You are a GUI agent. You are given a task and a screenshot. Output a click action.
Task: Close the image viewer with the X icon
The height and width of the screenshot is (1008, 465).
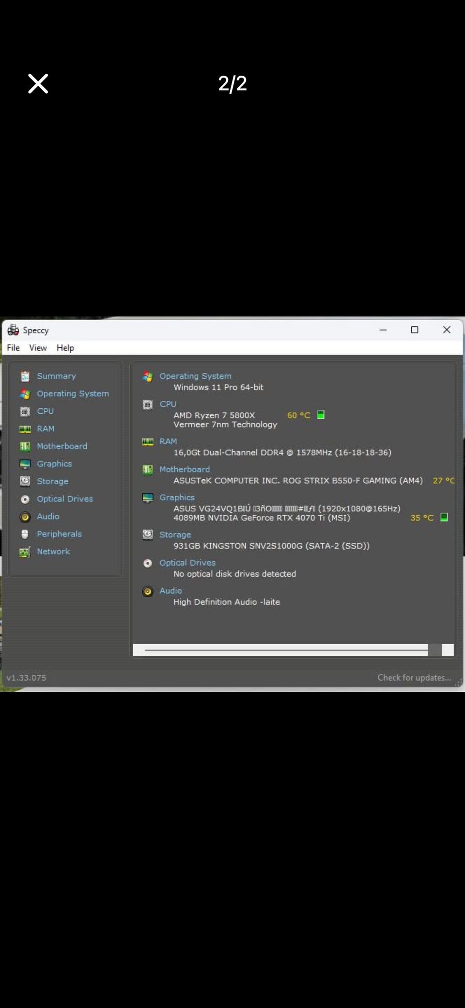[x=38, y=83]
